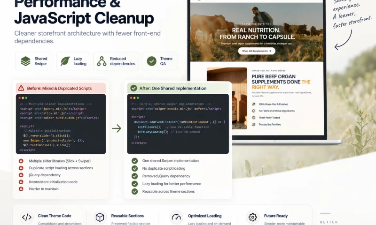Click the Theme QA checkmark icon

click(x=151, y=61)
